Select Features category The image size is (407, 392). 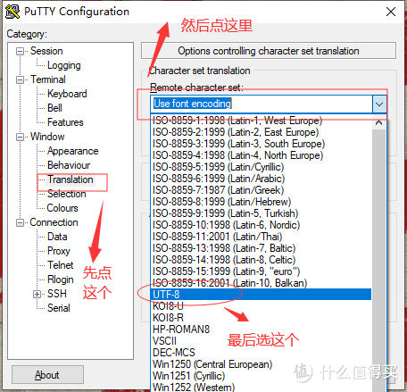(65, 122)
